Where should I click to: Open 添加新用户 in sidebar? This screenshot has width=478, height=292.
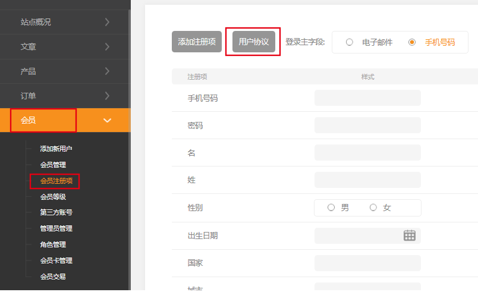(x=56, y=149)
